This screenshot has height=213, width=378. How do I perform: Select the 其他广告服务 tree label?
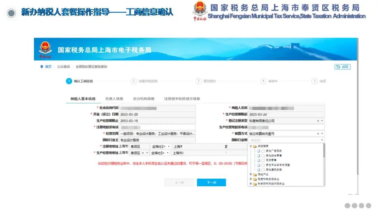coord(274,151)
